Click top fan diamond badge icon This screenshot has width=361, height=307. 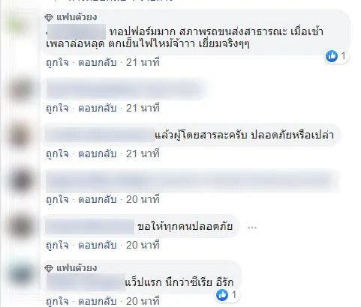(x=49, y=17)
